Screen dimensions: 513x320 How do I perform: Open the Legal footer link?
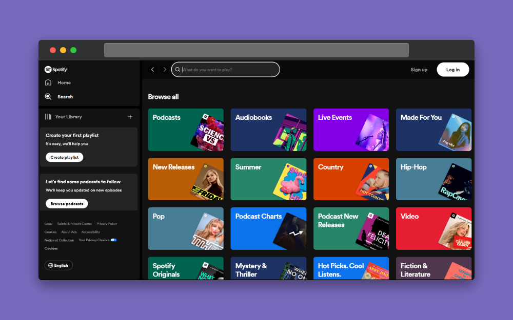[48, 224]
